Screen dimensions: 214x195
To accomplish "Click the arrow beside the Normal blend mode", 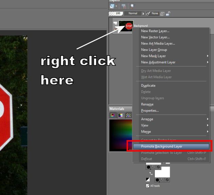I will point(143,14).
